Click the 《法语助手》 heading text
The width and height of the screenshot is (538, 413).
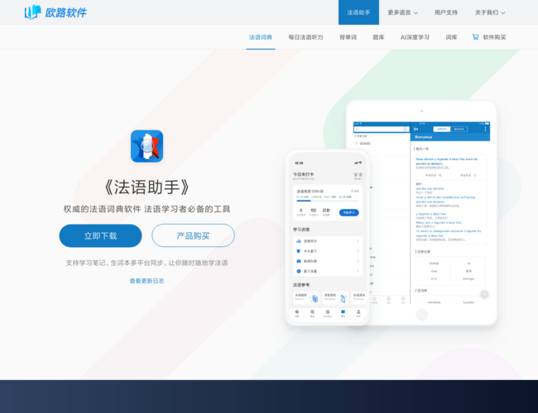(147, 187)
